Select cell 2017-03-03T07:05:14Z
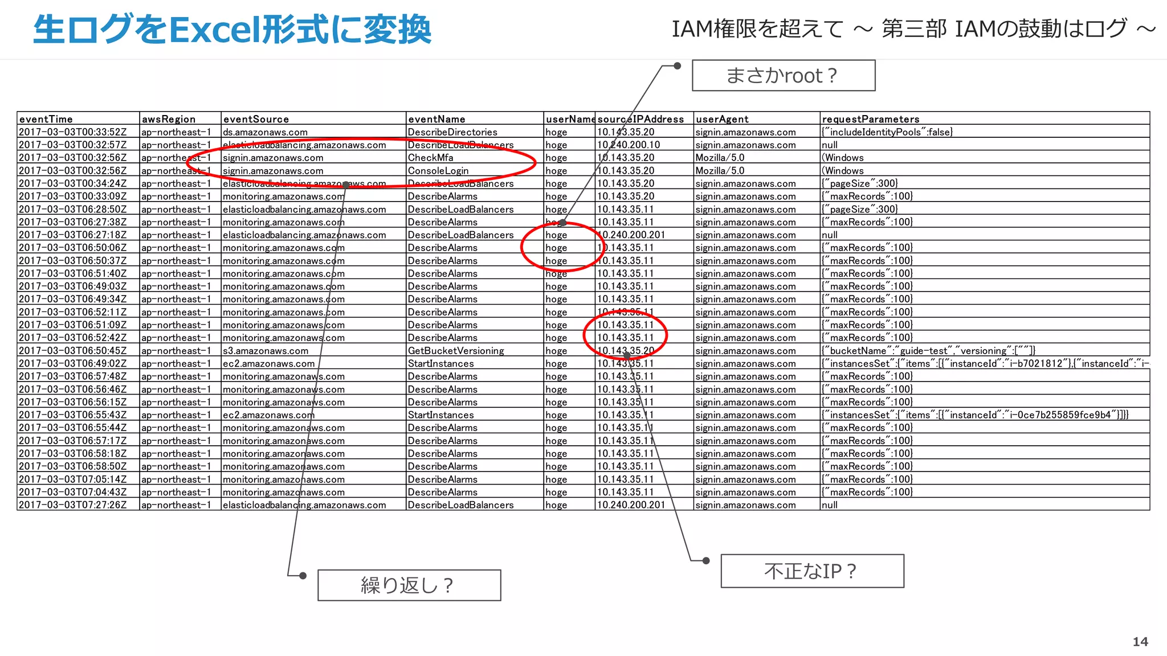Image resolution: width=1167 pixels, height=656 pixels. pyautogui.click(x=79, y=479)
